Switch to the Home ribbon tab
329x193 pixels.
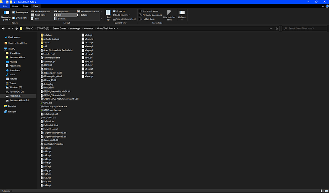(16, 6)
